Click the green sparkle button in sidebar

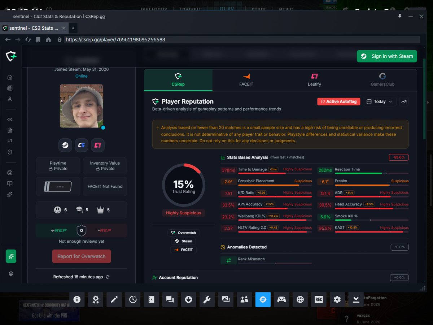click(11, 256)
